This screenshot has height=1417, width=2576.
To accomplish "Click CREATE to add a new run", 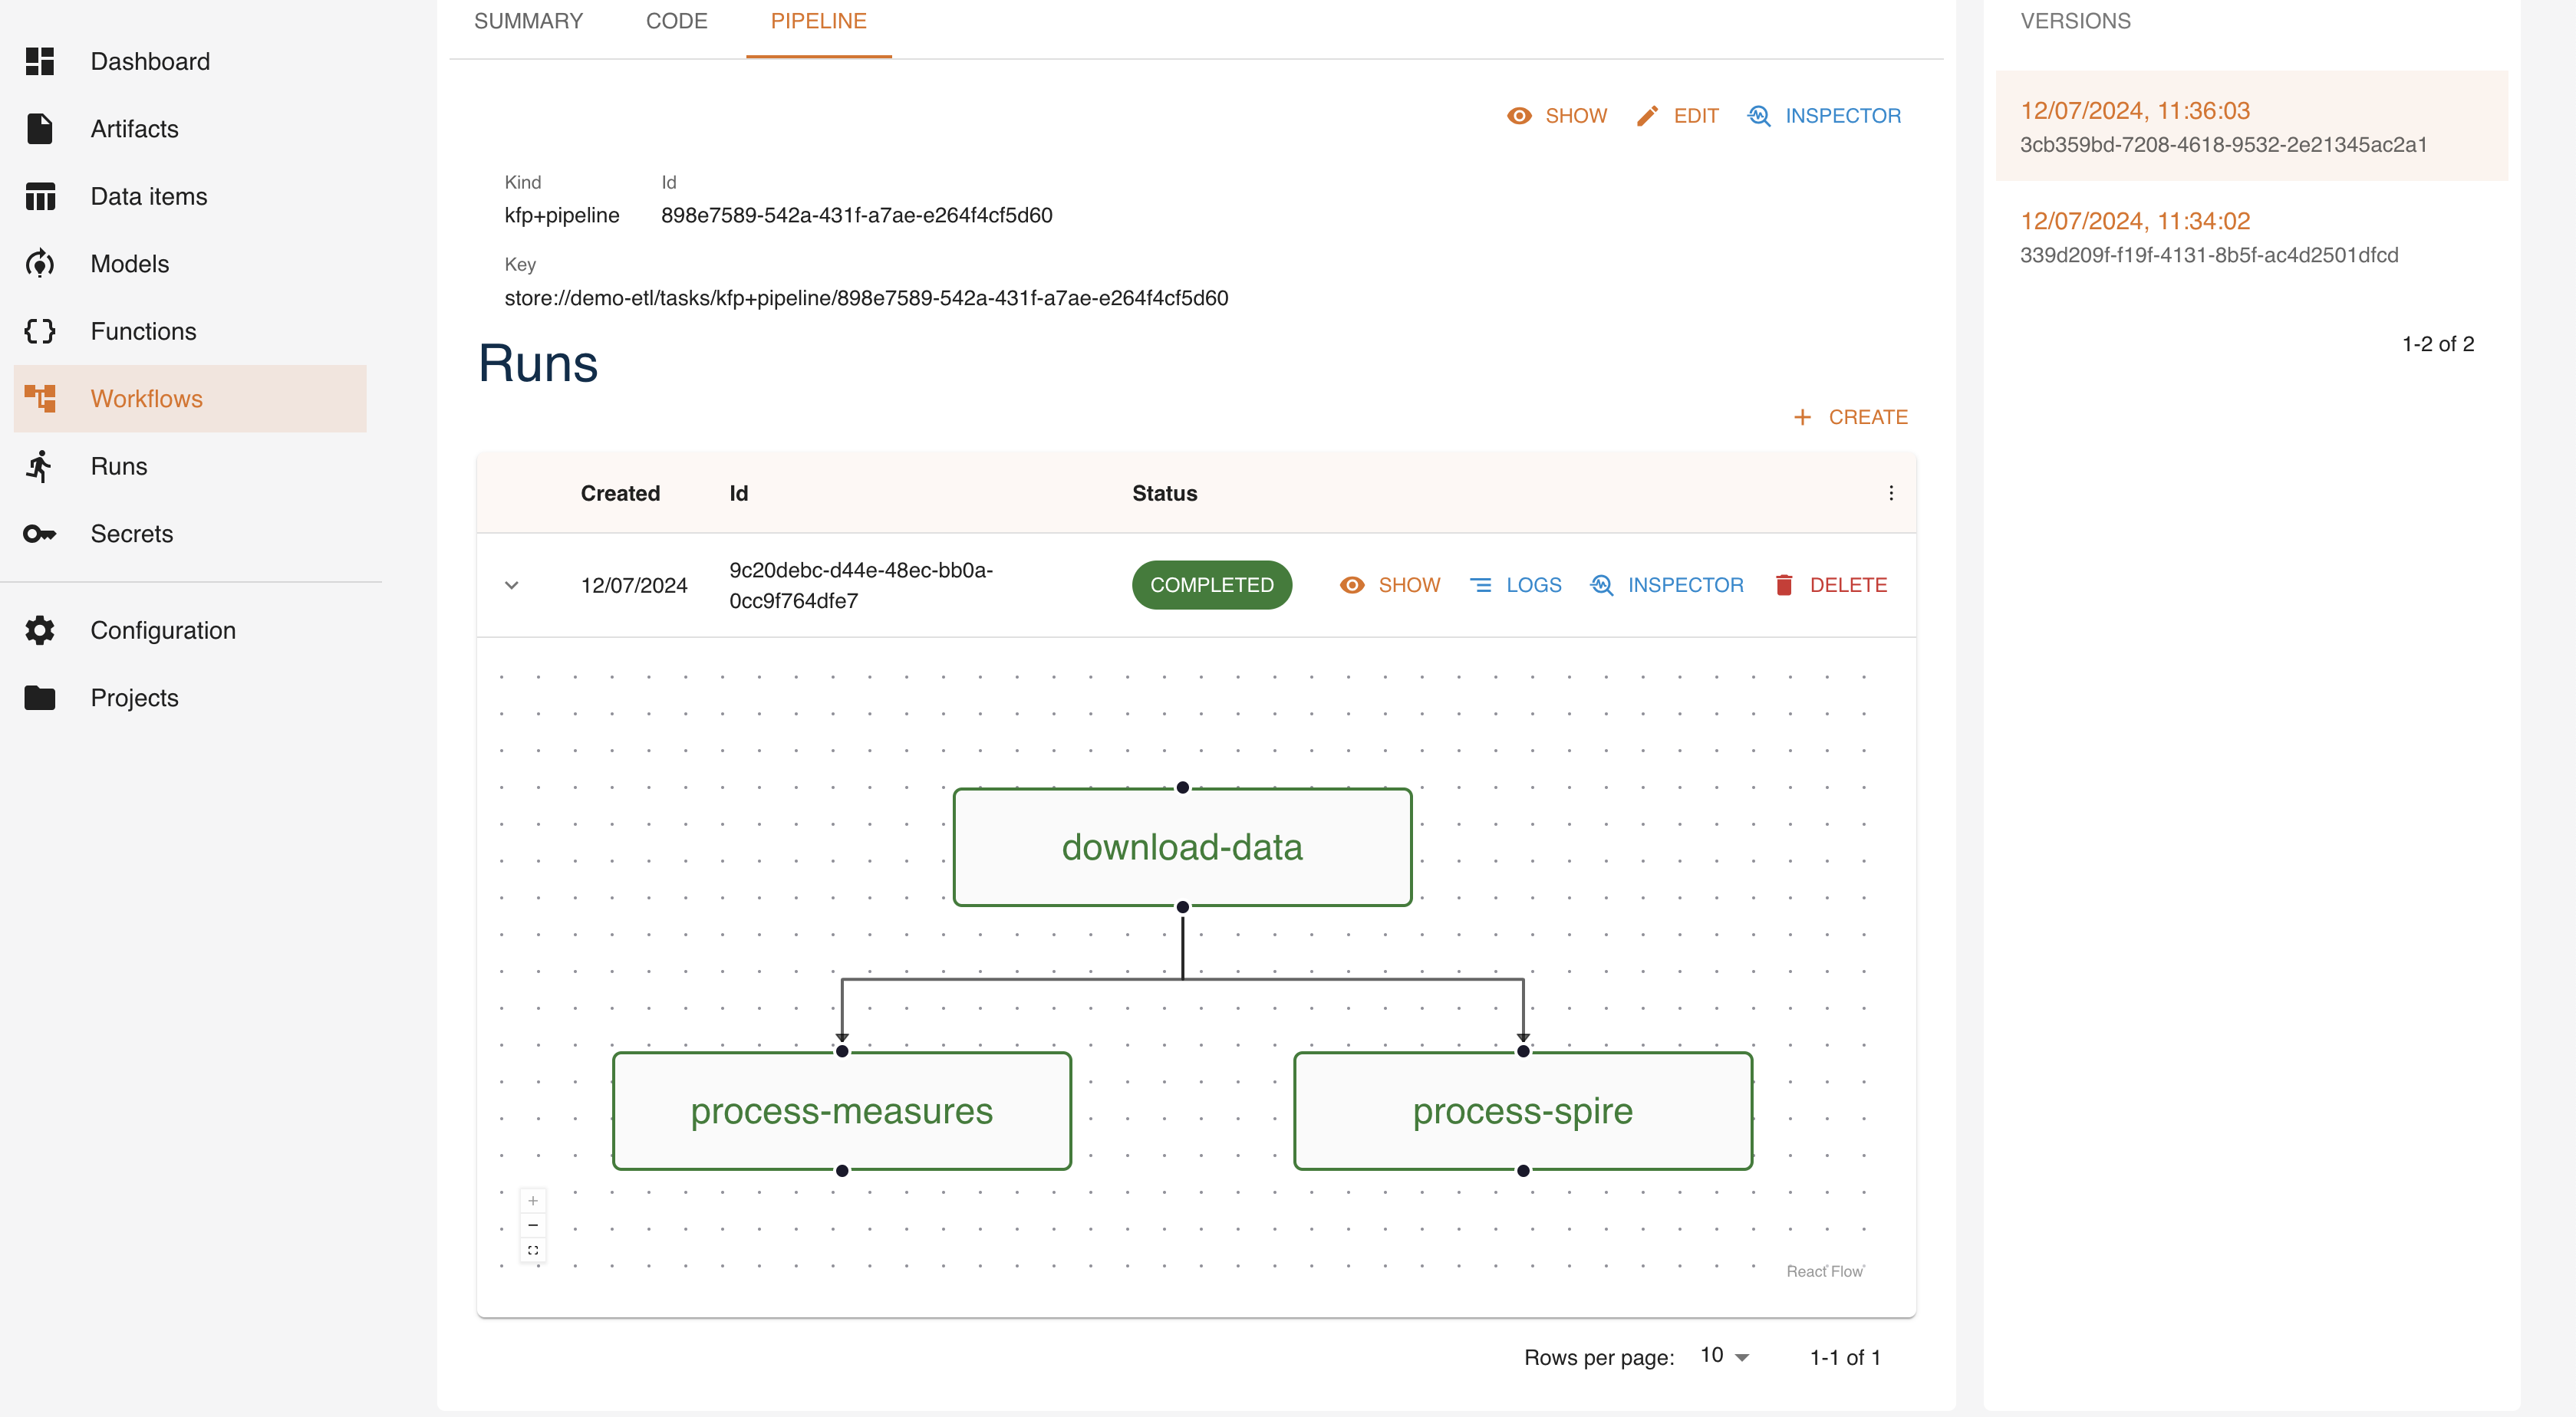I will (x=1850, y=416).
